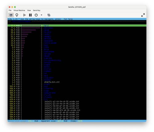Select the /liquidio directory entry
The image size is (154, 132).
point(48,78)
